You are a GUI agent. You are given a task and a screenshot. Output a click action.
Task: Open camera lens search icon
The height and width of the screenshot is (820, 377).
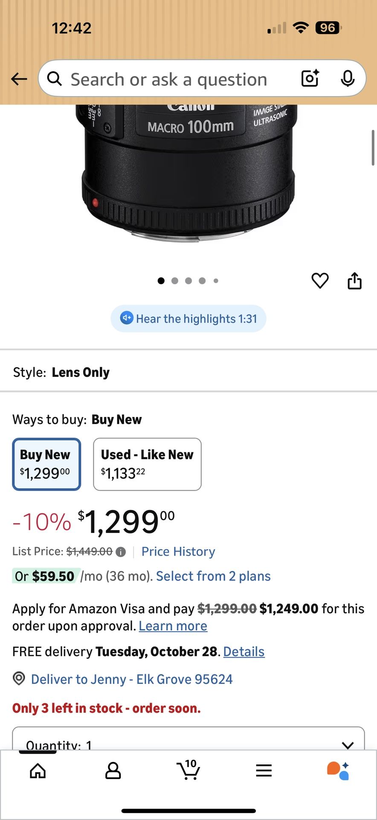pos(310,78)
